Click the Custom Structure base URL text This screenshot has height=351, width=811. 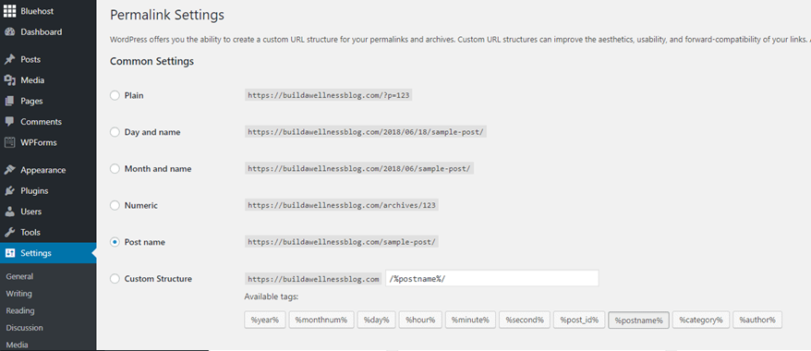pyautogui.click(x=314, y=279)
